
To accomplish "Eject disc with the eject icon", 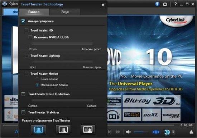I will (x=191, y=132).
